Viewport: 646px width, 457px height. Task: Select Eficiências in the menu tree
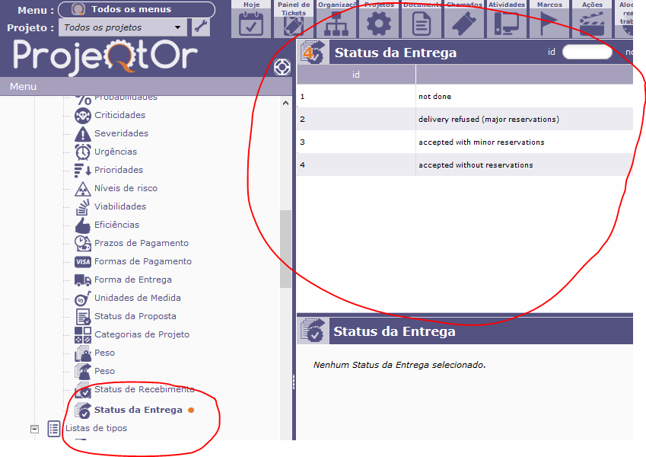(116, 225)
